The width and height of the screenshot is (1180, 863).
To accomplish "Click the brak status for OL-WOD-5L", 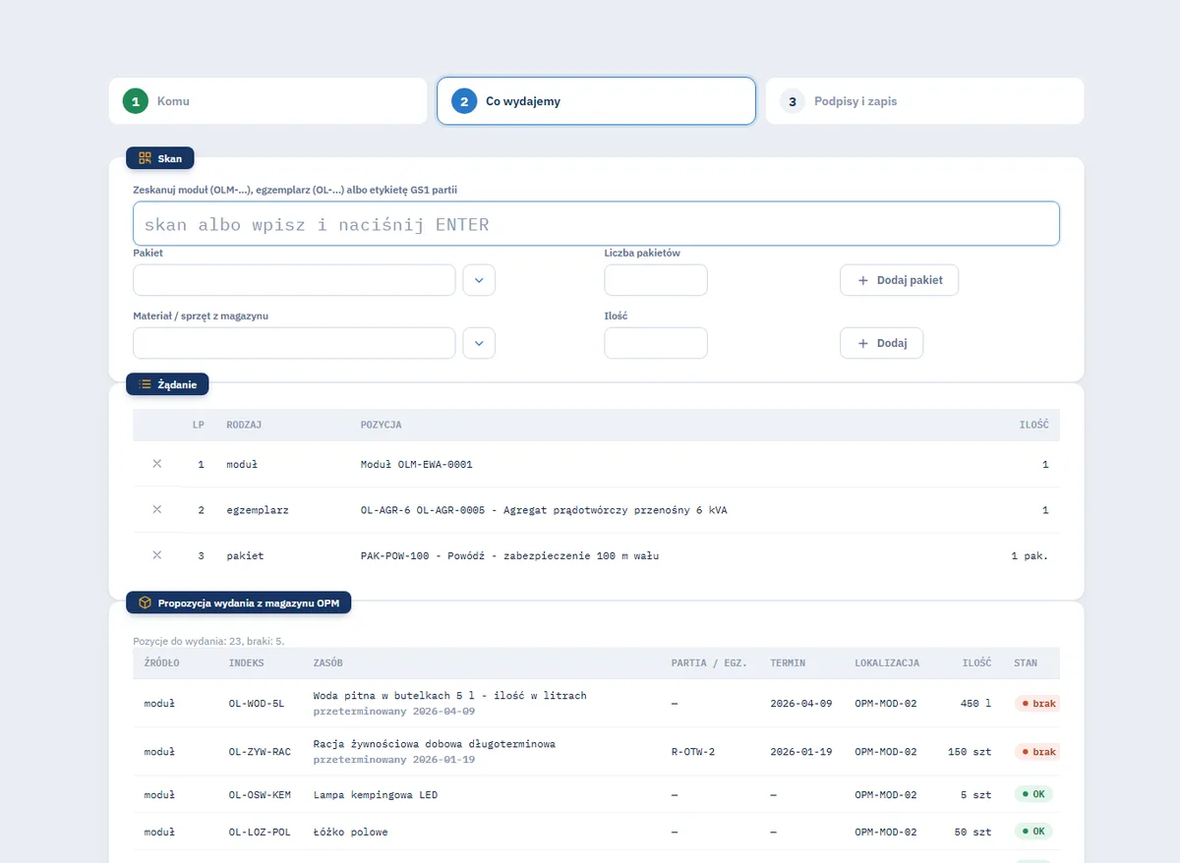I will pyautogui.click(x=1037, y=704).
